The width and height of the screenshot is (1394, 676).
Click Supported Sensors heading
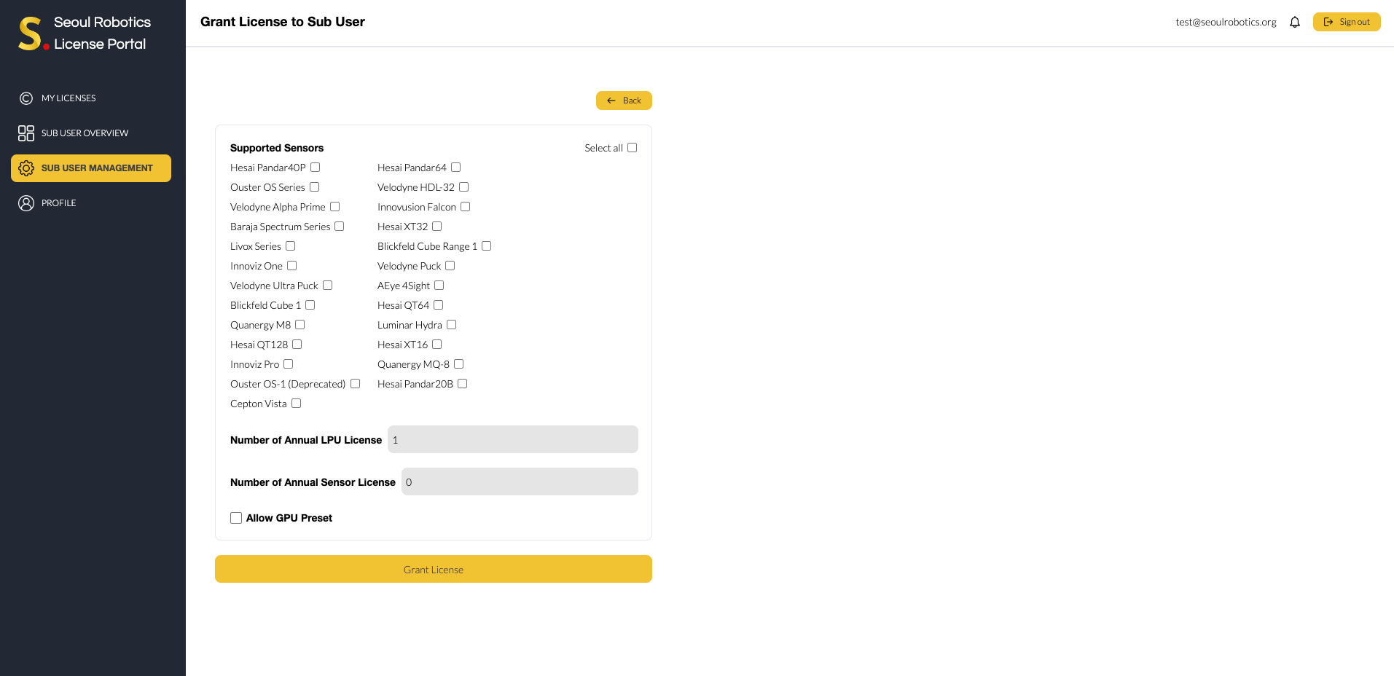277,148
